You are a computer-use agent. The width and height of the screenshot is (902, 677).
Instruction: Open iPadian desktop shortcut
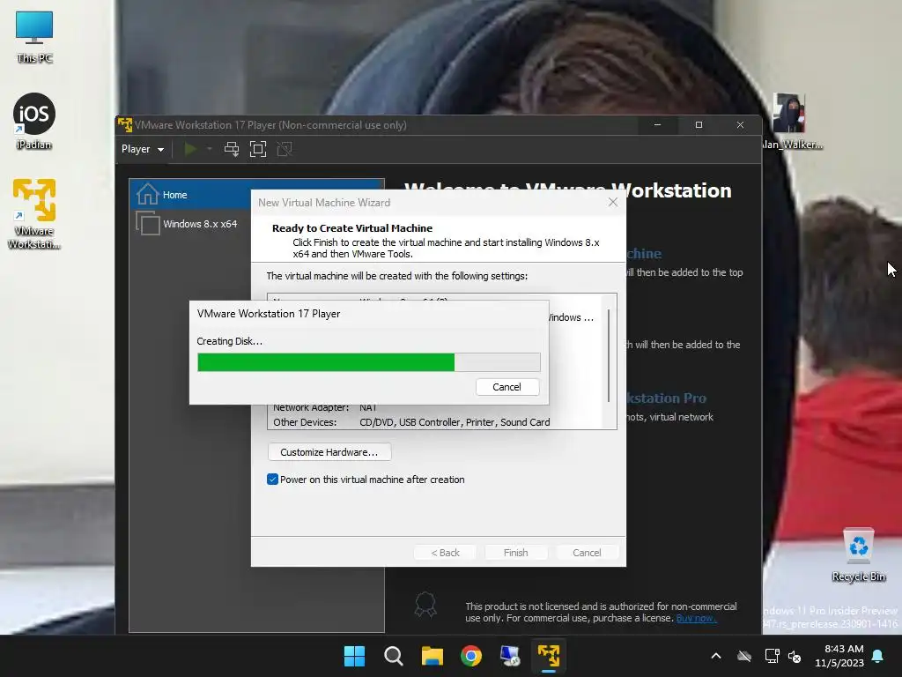coord(34,122)
